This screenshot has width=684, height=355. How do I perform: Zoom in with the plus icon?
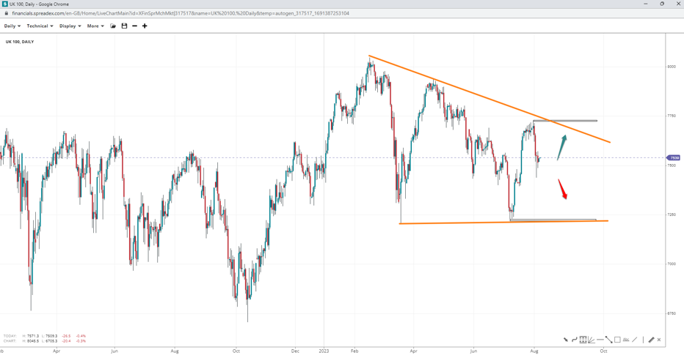point(145,26)
